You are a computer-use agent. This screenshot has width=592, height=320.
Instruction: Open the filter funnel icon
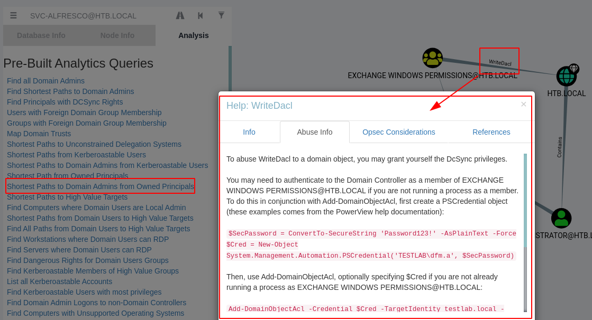pos(221,15)
